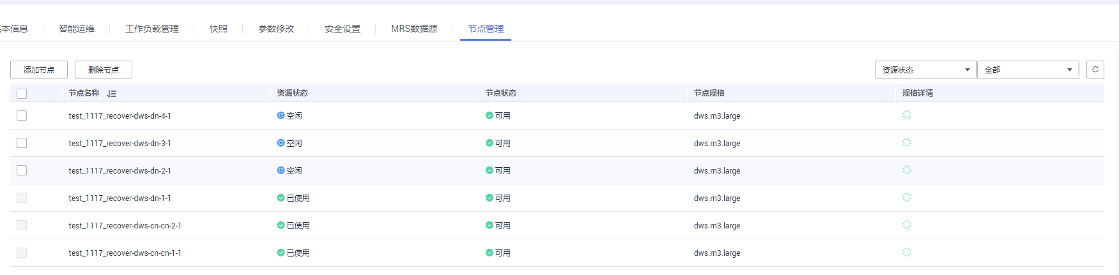The height and width of the screenshot is (275, 1119).
Task: Click the available status icon for cn-cn-2-1
Action: 489,225
